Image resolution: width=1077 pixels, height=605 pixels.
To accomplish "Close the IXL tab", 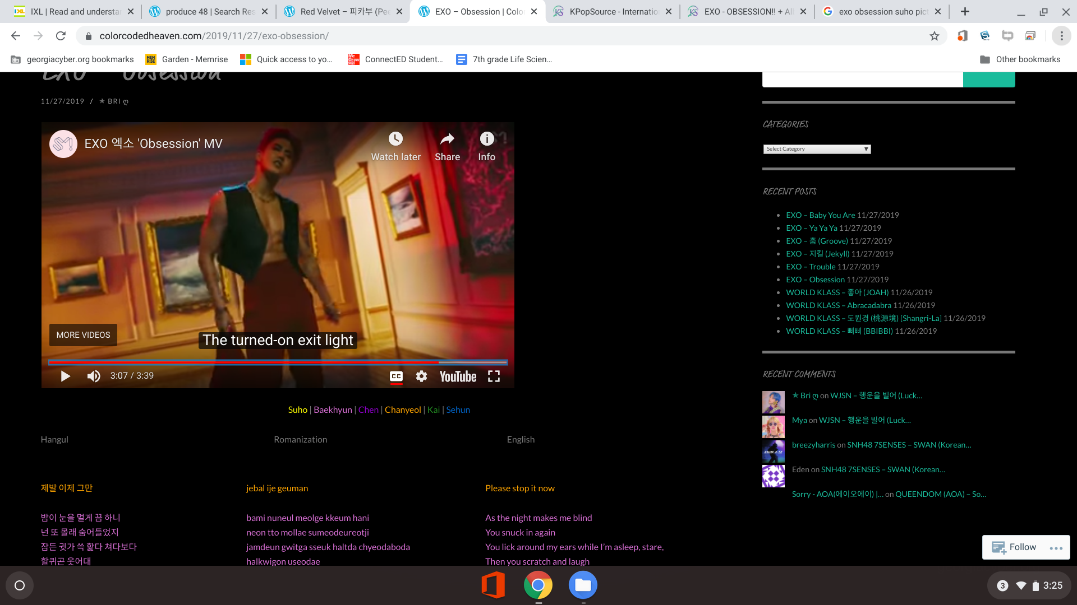I will (131, 11).
